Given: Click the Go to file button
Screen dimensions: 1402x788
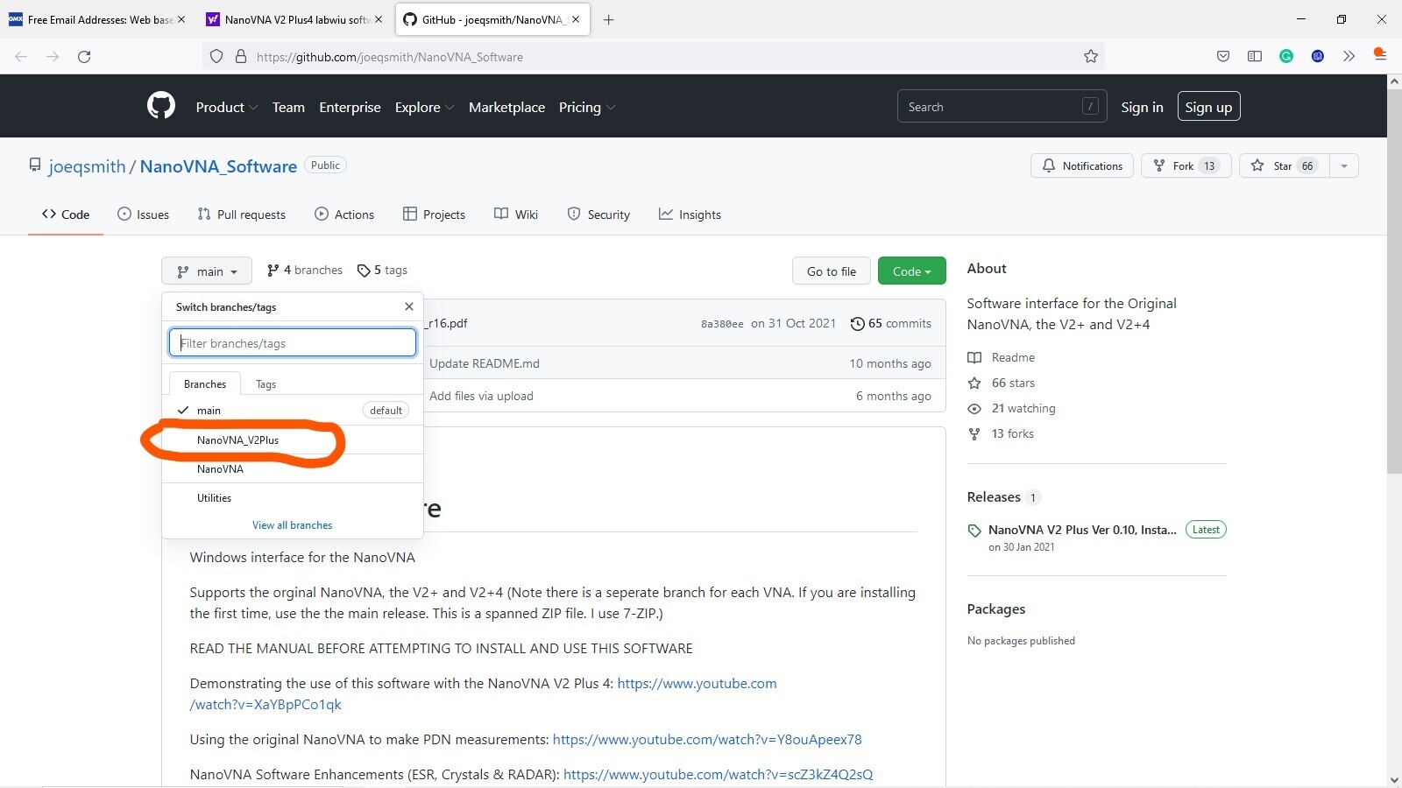Looking at the screenshot, I should click(x=832, y=271).
